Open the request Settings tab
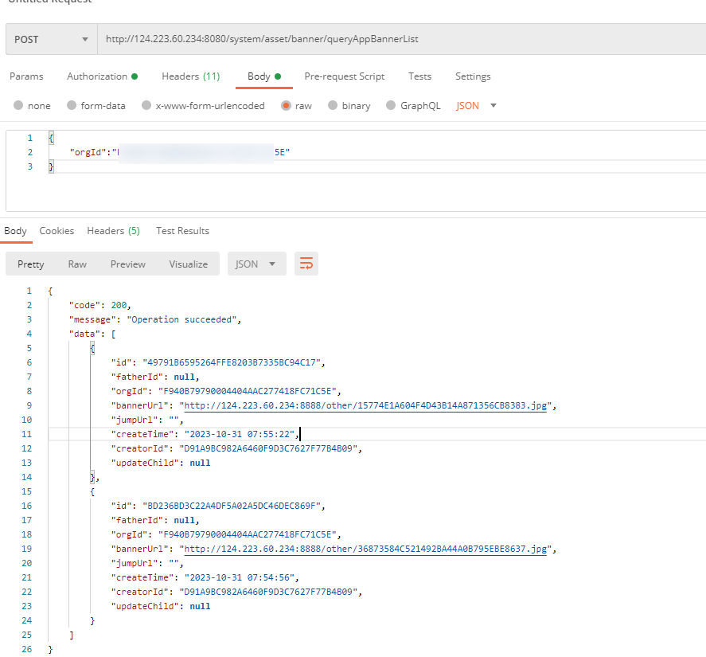The image size is (706, 657). click(473, 76)
